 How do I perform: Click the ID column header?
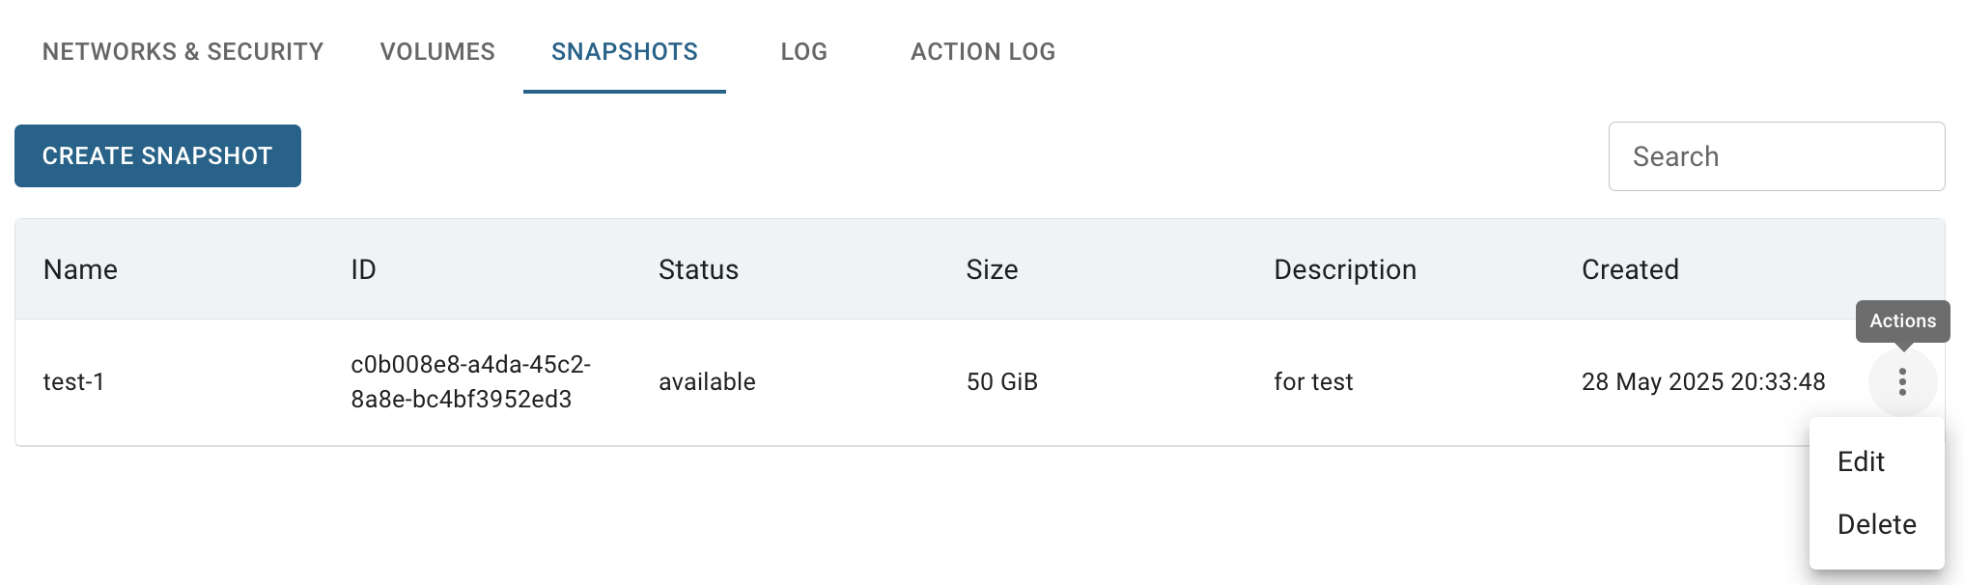pos(363,269)
